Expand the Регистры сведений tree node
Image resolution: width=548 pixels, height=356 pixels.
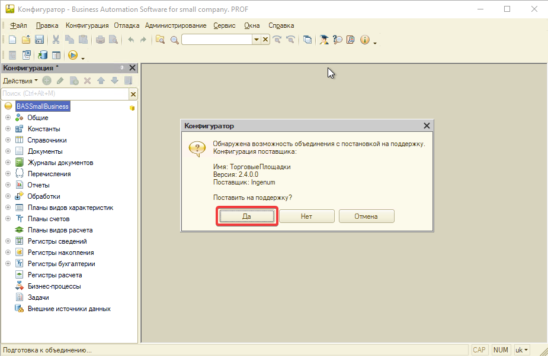8,241
